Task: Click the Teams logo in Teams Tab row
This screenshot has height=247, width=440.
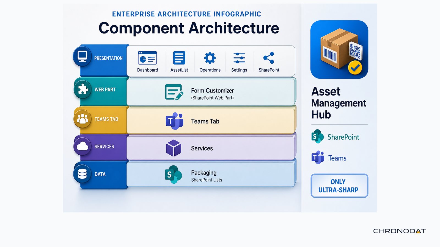Action: [x=175, y=121]
